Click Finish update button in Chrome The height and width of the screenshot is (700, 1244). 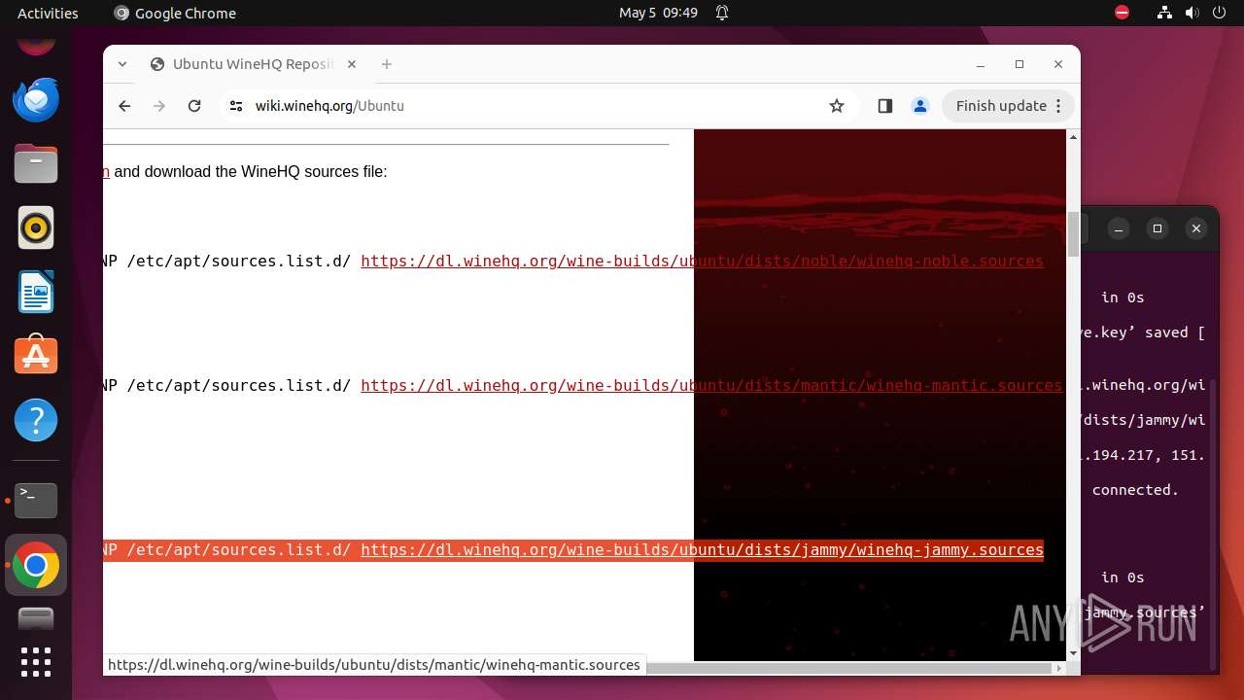(1009, 106)
